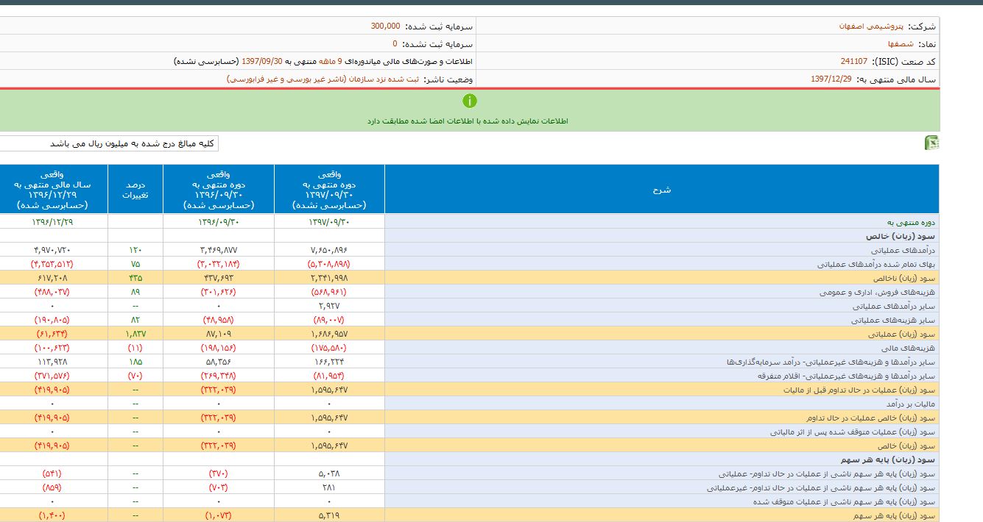983x522 pixels.
Task: Click the green info circle icon
Action: 470,101
